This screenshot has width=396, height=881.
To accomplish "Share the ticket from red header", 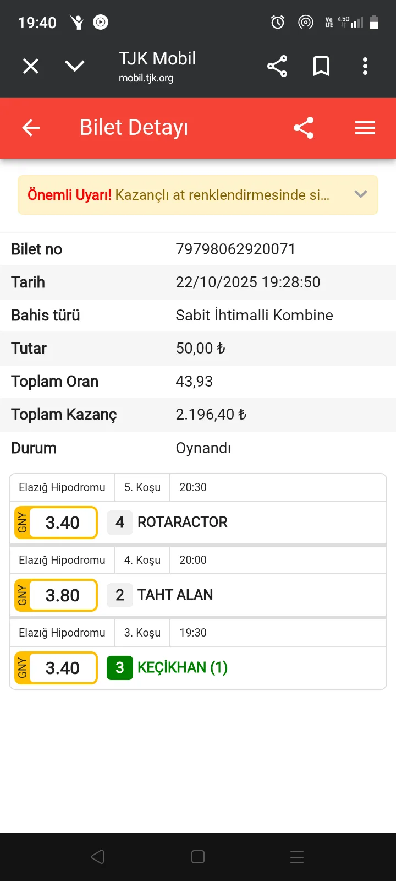I will (x=304, y=128).
